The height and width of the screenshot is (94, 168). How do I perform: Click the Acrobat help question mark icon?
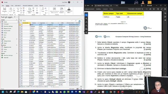click(x=141, y=5)
